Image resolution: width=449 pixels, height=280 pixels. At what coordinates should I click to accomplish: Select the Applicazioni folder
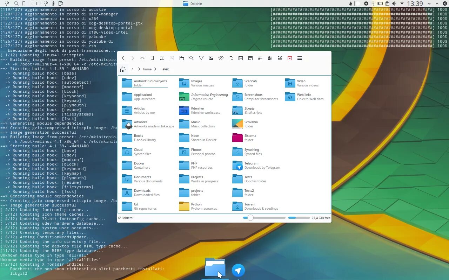click(x=139, y=97)
